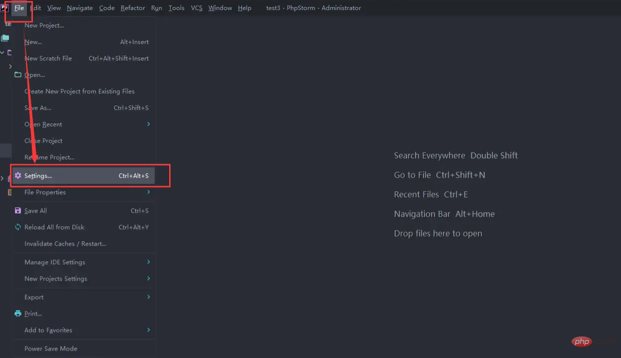
Task: Click the Drop files here to open area
Action: pyautogui.click(x=438, y=233)
